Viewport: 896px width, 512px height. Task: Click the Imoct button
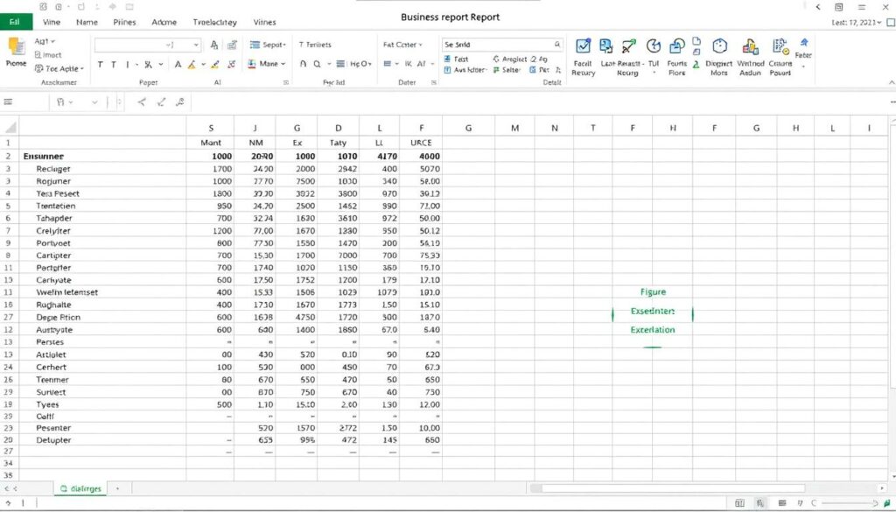48,55
